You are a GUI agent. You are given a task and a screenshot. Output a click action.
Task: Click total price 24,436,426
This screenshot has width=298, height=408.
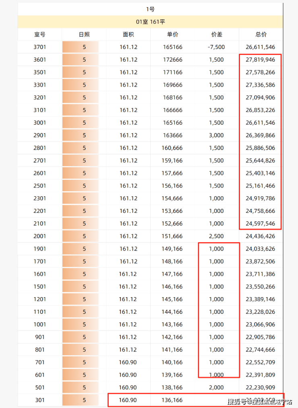click(260, 236)
